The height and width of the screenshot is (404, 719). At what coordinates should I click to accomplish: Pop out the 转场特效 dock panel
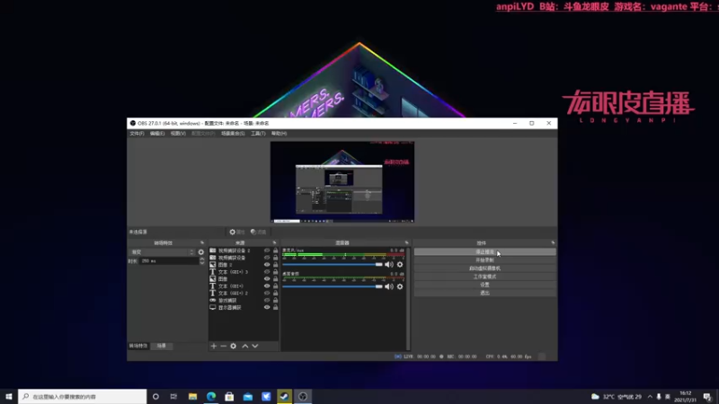(x=202, y=242)
